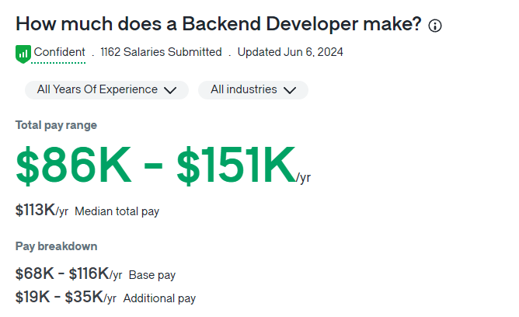Click the Base pay label

[x=152, y=274]
